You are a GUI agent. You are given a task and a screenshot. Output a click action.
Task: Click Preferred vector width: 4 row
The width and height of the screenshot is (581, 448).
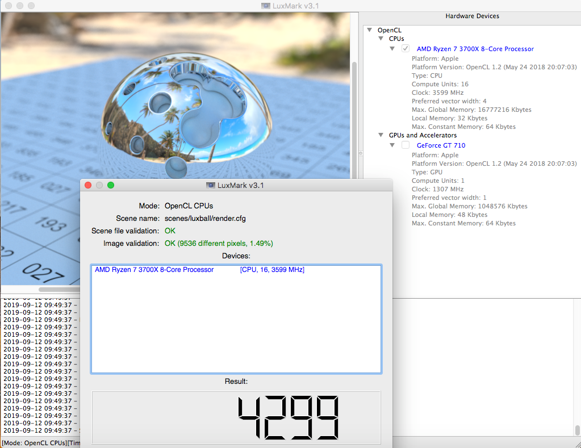click(449, 101)
